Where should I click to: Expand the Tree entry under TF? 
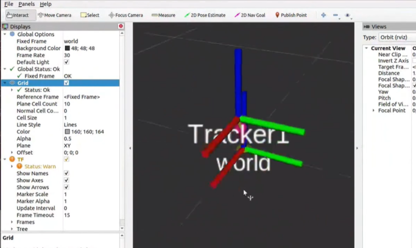[x=12, y=229]
